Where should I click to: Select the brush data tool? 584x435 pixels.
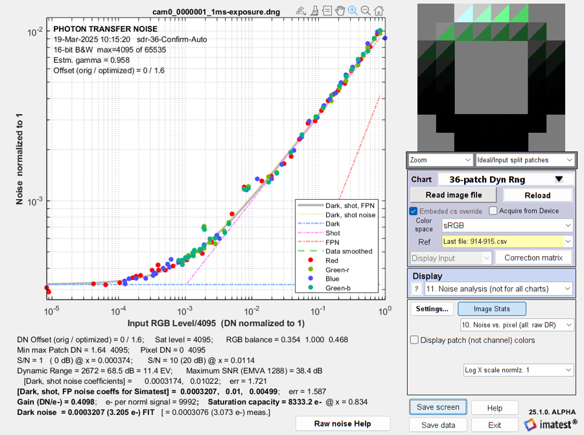314,11
